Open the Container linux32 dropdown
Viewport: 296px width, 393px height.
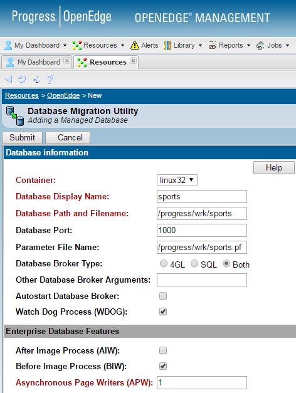pos(177,181)
